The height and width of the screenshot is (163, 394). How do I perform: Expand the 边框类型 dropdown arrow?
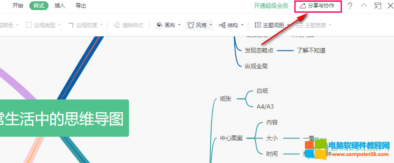[x=59, y=25]
